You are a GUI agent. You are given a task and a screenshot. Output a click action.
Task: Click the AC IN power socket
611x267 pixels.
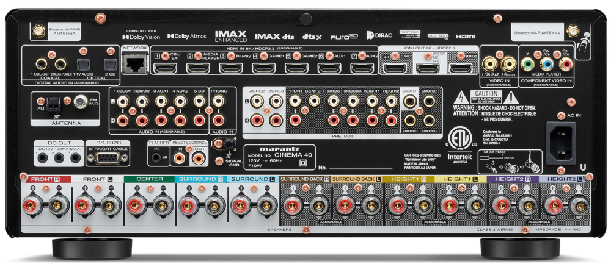click(561, 143)
